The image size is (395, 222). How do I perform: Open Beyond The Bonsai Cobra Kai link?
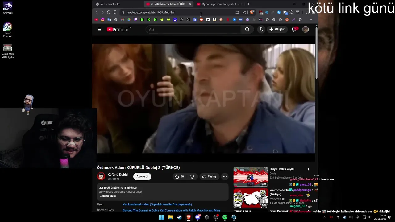point(172,210)
